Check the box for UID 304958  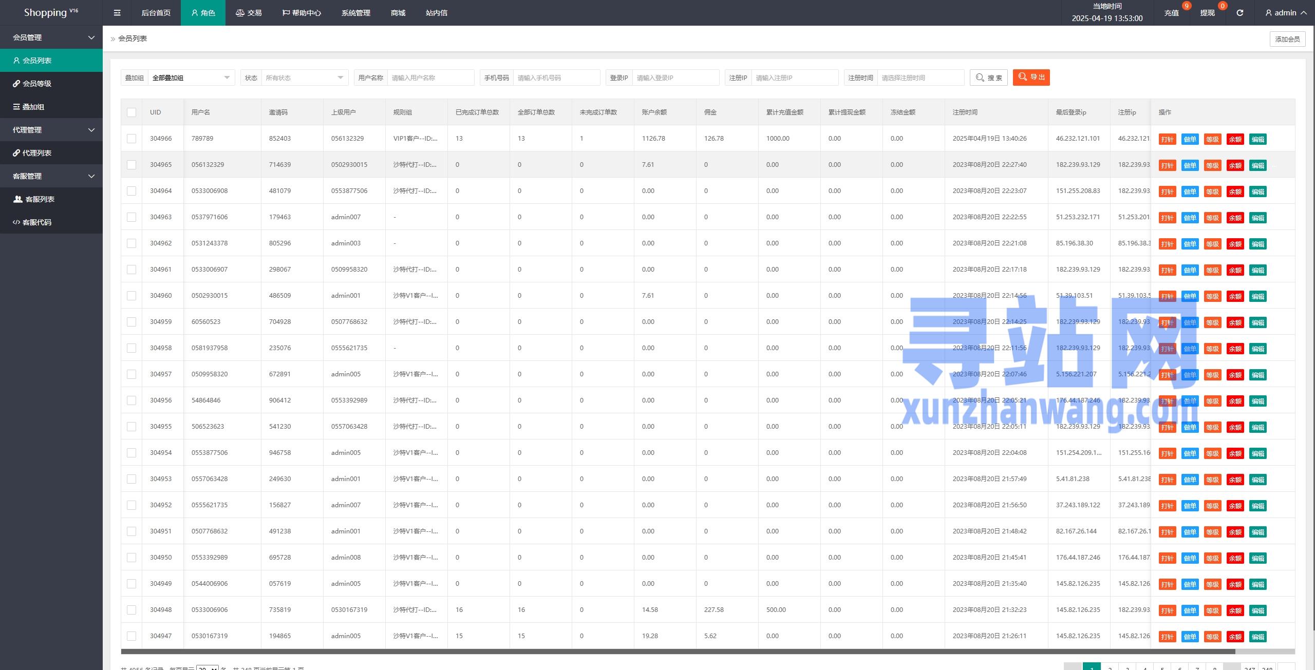pos(131,348)
